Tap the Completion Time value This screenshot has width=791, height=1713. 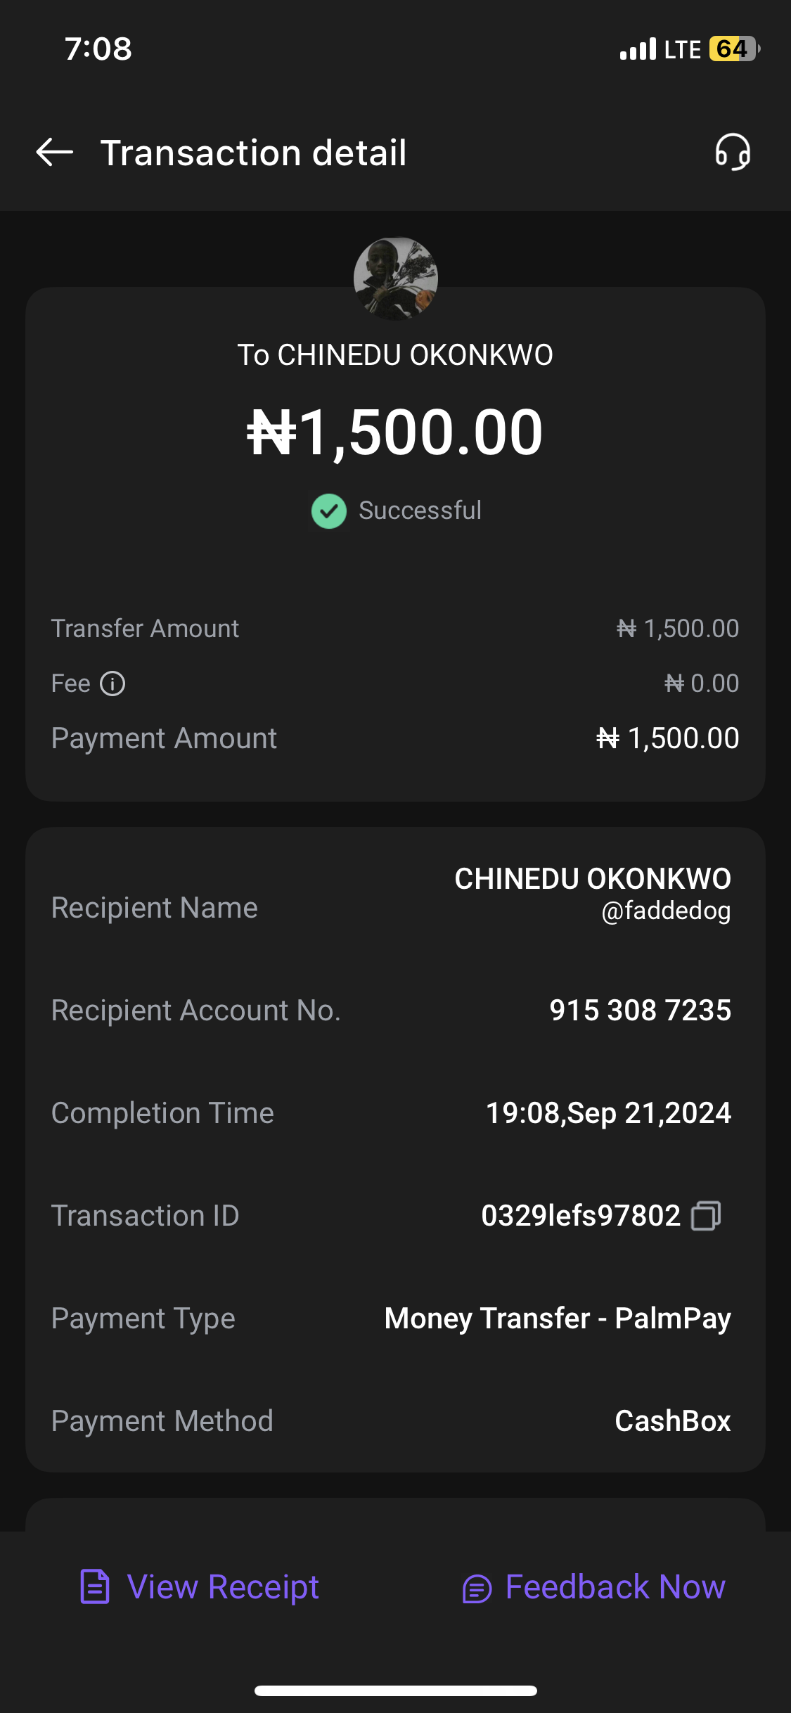tap(608, 1113)
